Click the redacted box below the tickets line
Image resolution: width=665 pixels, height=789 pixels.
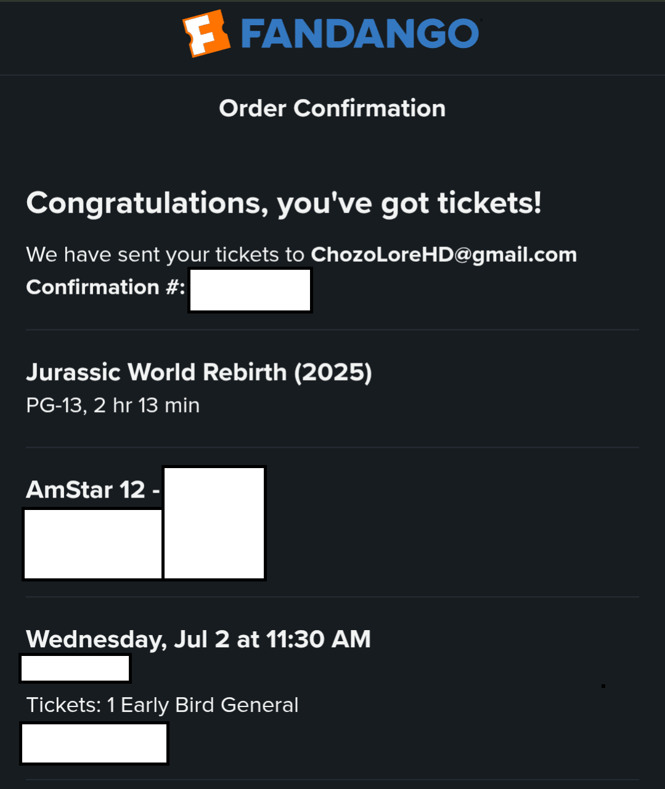[x=94, y=743]
